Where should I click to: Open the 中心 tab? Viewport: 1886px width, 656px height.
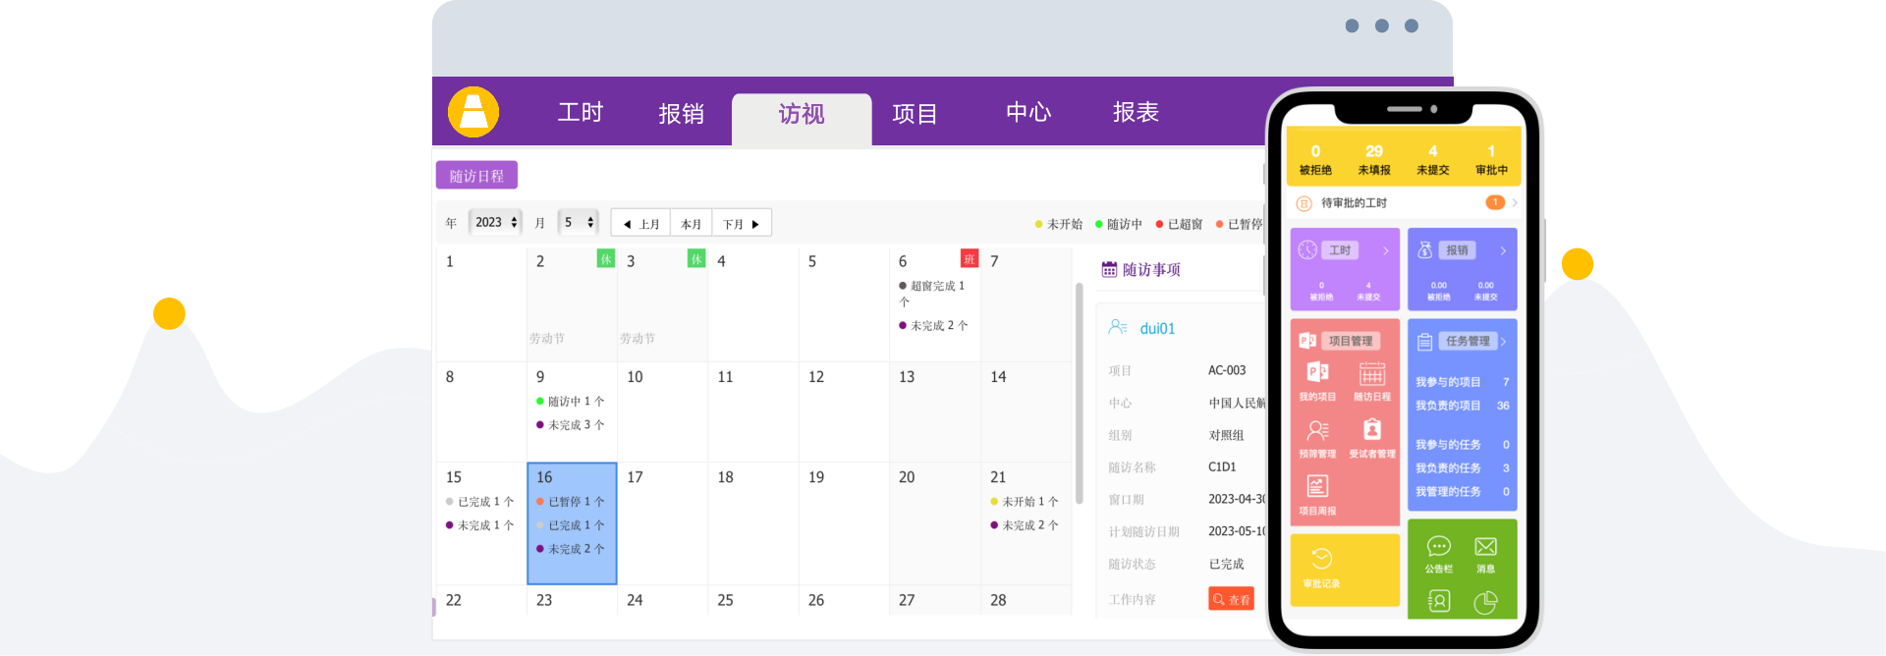click(1028, 112)
